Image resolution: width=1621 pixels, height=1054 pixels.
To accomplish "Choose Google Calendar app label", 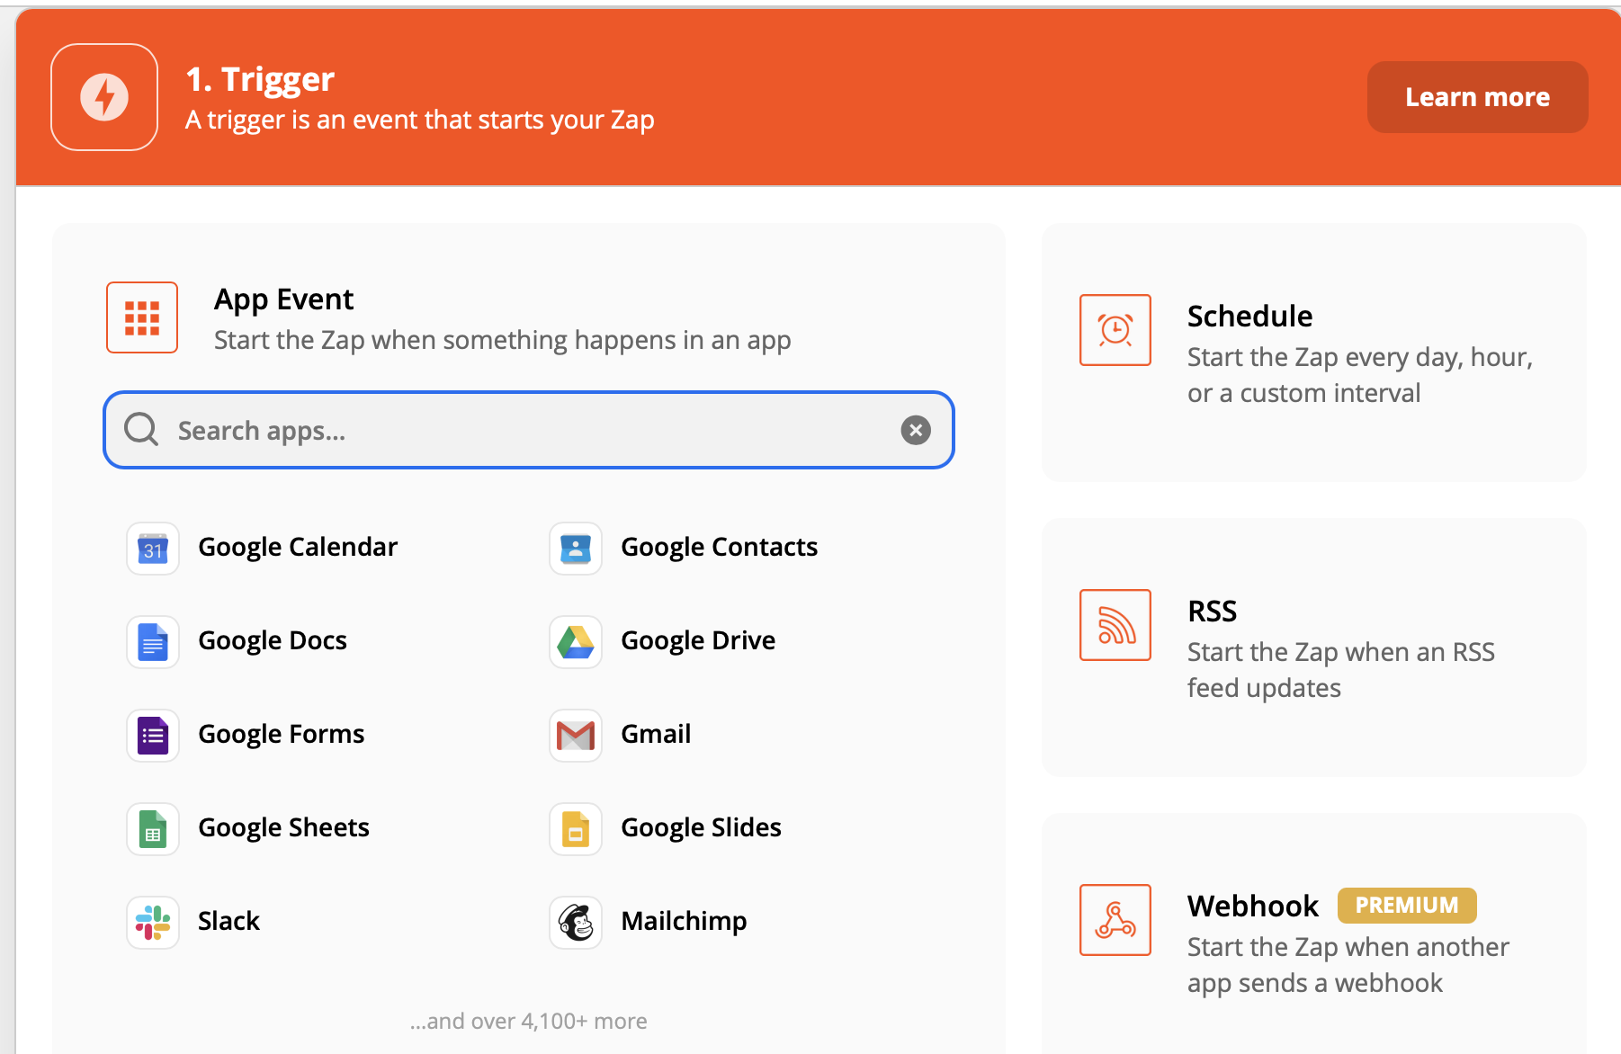I will click(298, 547).
